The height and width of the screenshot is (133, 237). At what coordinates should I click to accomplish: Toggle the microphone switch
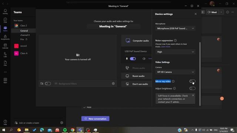(x=133, y=59)
